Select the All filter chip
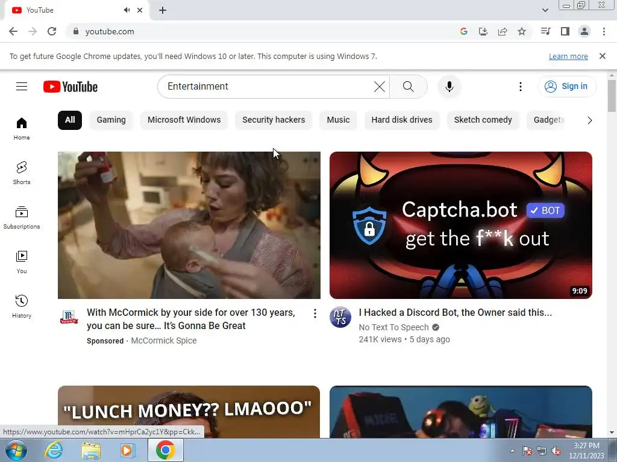 point(70,120)
